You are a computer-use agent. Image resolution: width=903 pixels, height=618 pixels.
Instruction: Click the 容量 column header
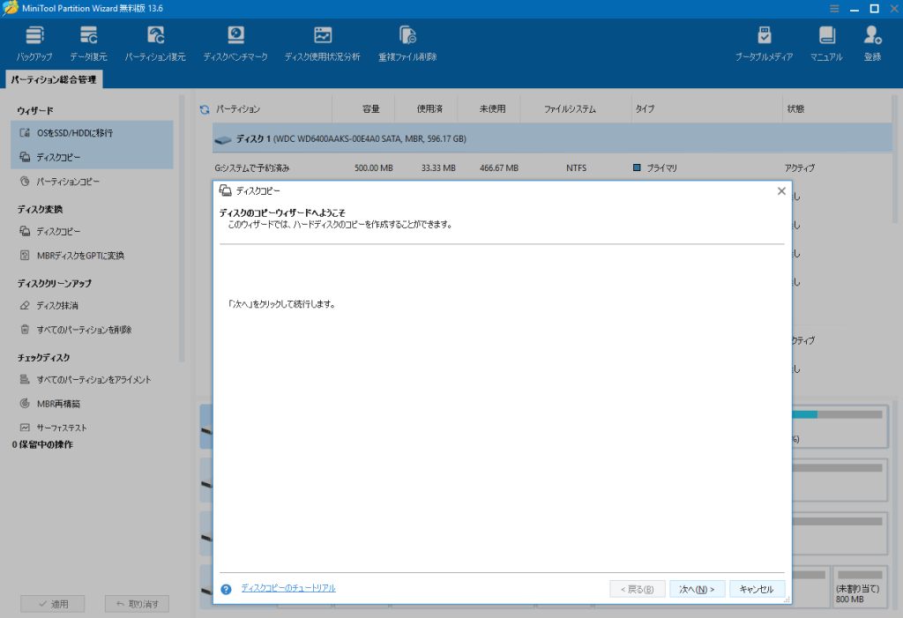pos(371,108)
